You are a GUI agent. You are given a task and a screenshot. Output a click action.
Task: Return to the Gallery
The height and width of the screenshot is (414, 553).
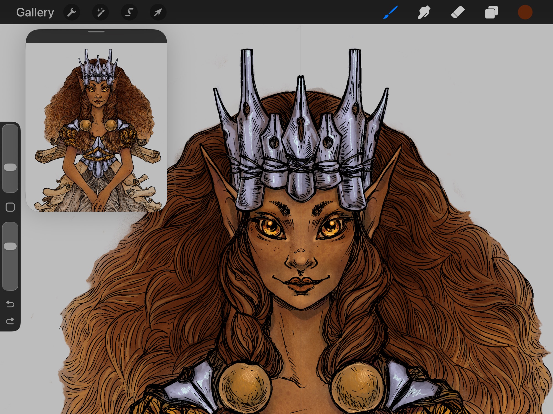35,12
